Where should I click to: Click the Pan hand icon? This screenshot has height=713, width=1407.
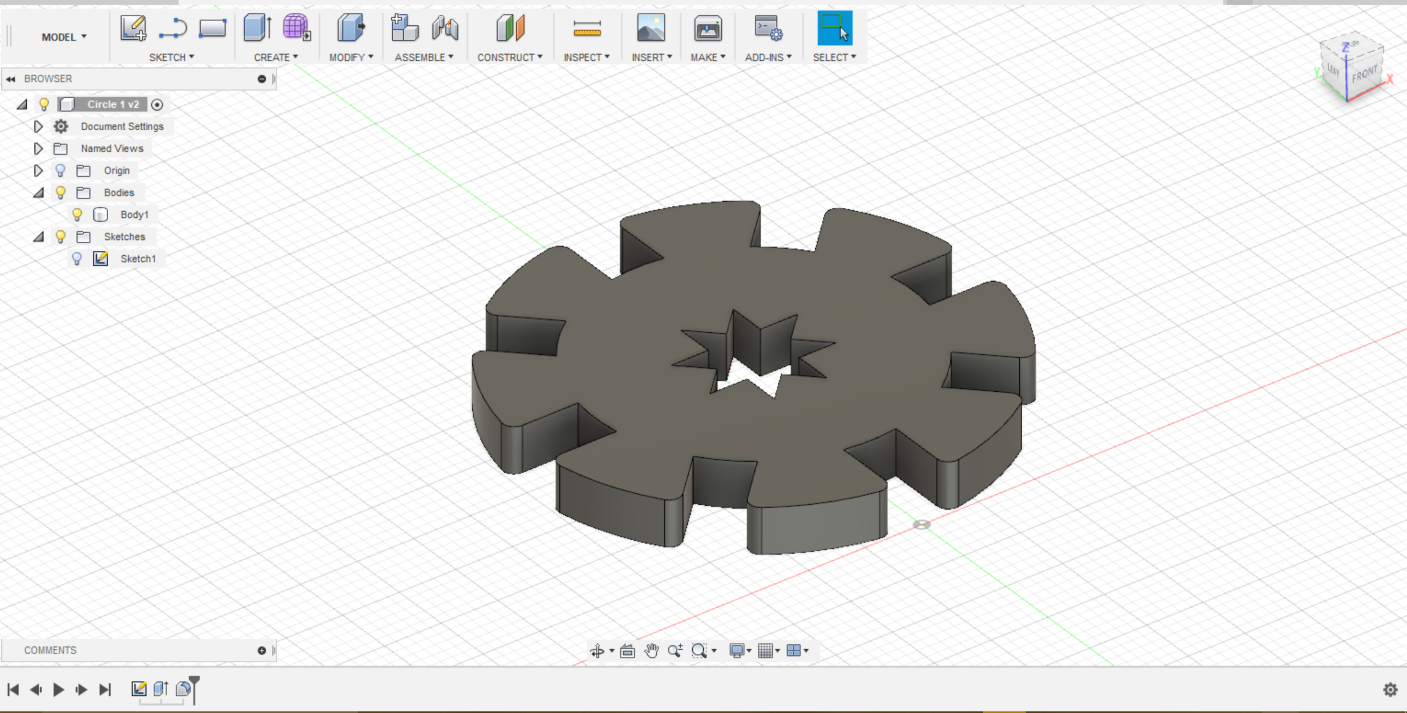click(651, 650)
